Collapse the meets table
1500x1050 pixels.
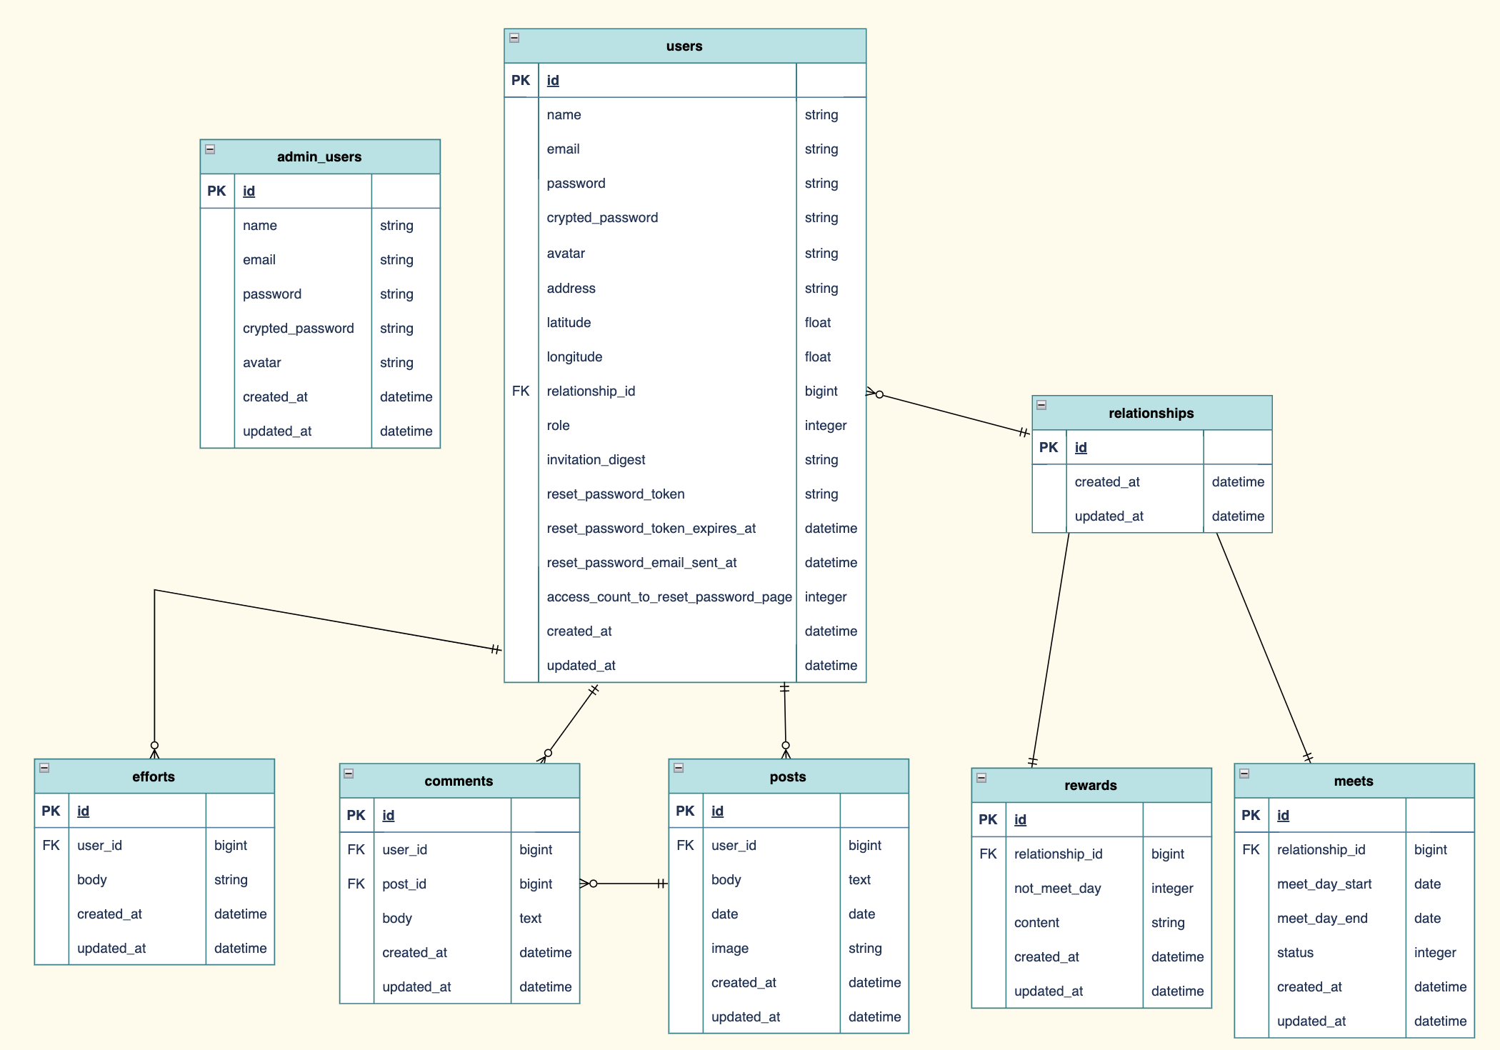[x=1244, y=773]
